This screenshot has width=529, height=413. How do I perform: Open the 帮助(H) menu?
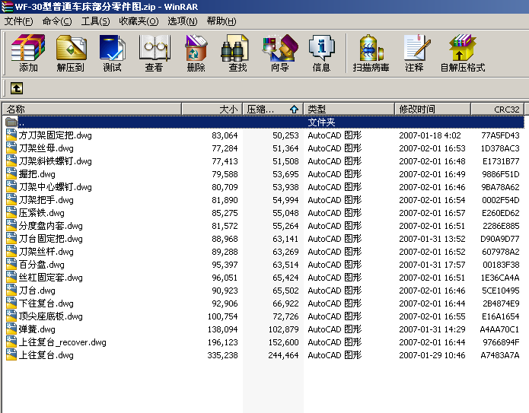(221, 21)
